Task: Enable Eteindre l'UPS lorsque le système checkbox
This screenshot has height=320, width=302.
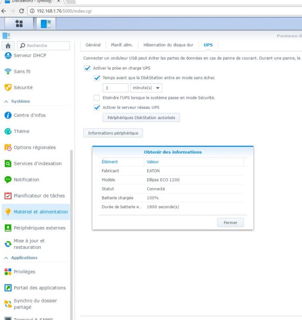Action: [96, 98]
